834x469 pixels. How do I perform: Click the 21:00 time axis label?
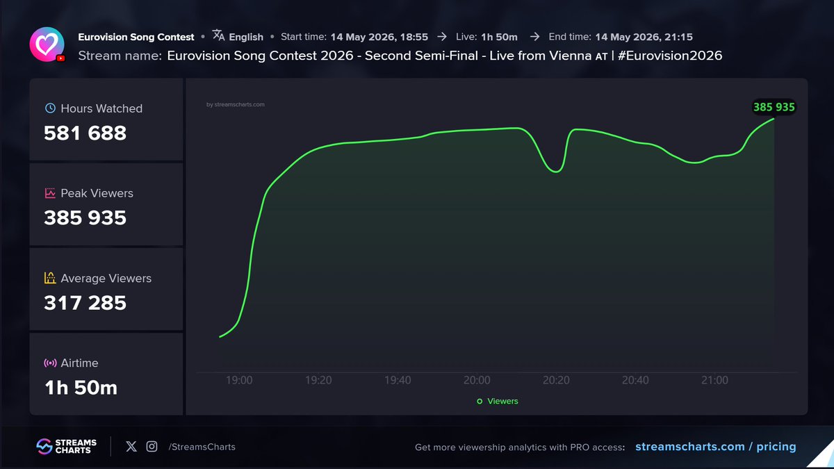[x=714, y=380]
